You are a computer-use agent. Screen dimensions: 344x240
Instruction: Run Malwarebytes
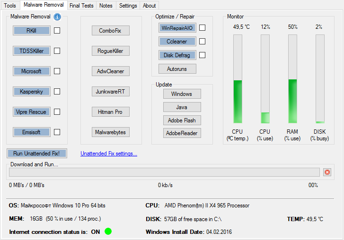pyautogui.click(x=110, y=132)
